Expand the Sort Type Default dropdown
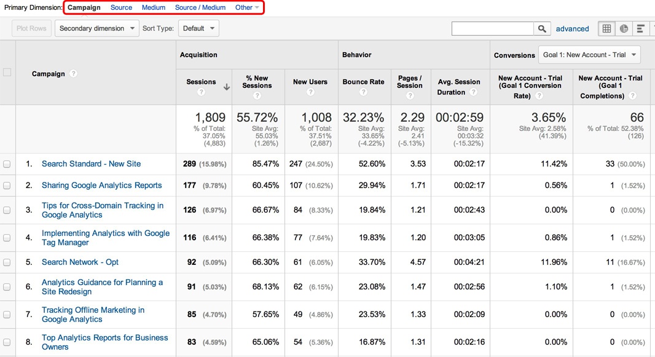Screen dimensions: 655x357 point(198,28)
